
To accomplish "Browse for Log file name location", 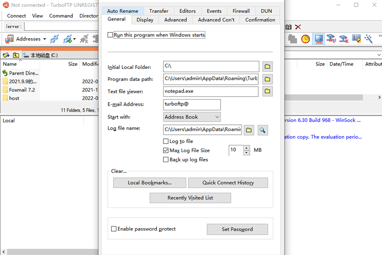I will coord(249,130).
